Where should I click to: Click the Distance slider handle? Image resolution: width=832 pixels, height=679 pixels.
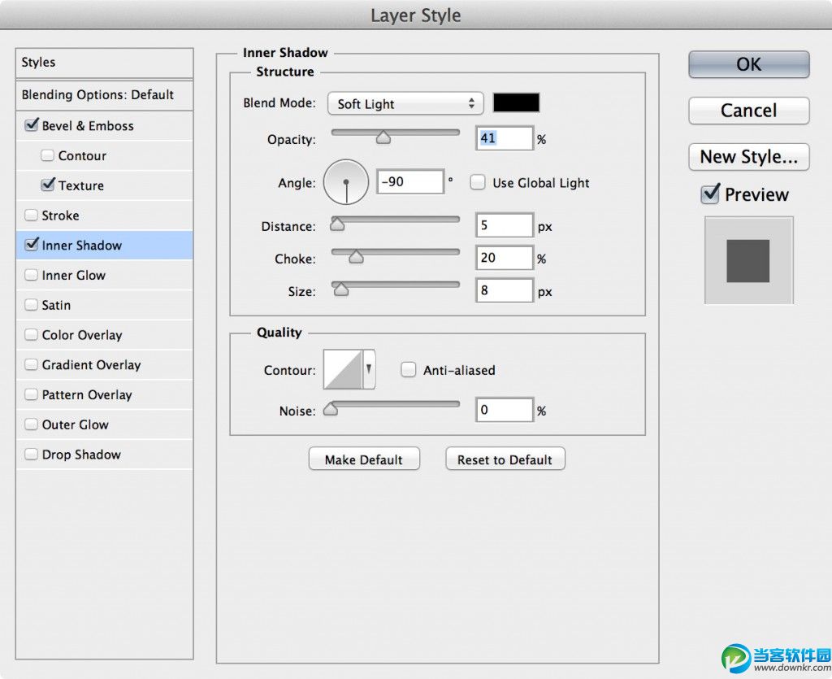pyautogui.click(x=337, y=224)
